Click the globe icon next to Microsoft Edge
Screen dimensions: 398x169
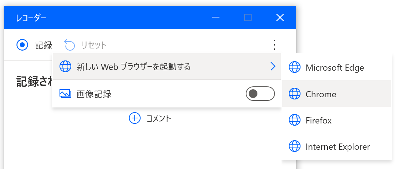295,67
